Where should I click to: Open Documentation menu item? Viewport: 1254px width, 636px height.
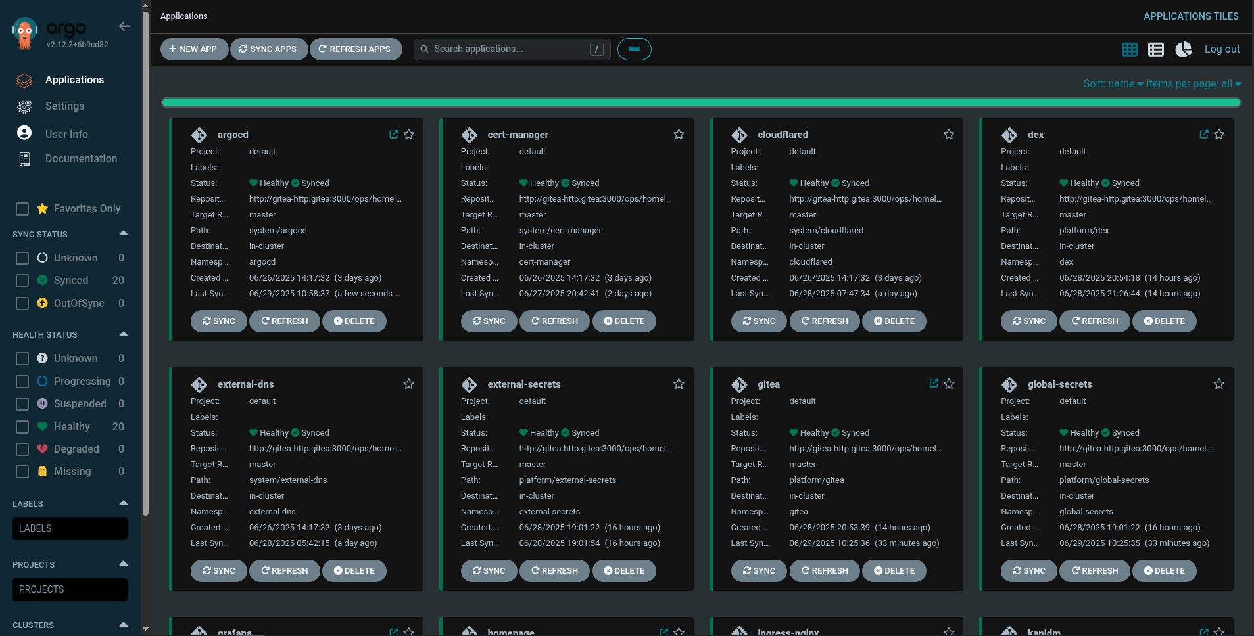click(81, 159)
